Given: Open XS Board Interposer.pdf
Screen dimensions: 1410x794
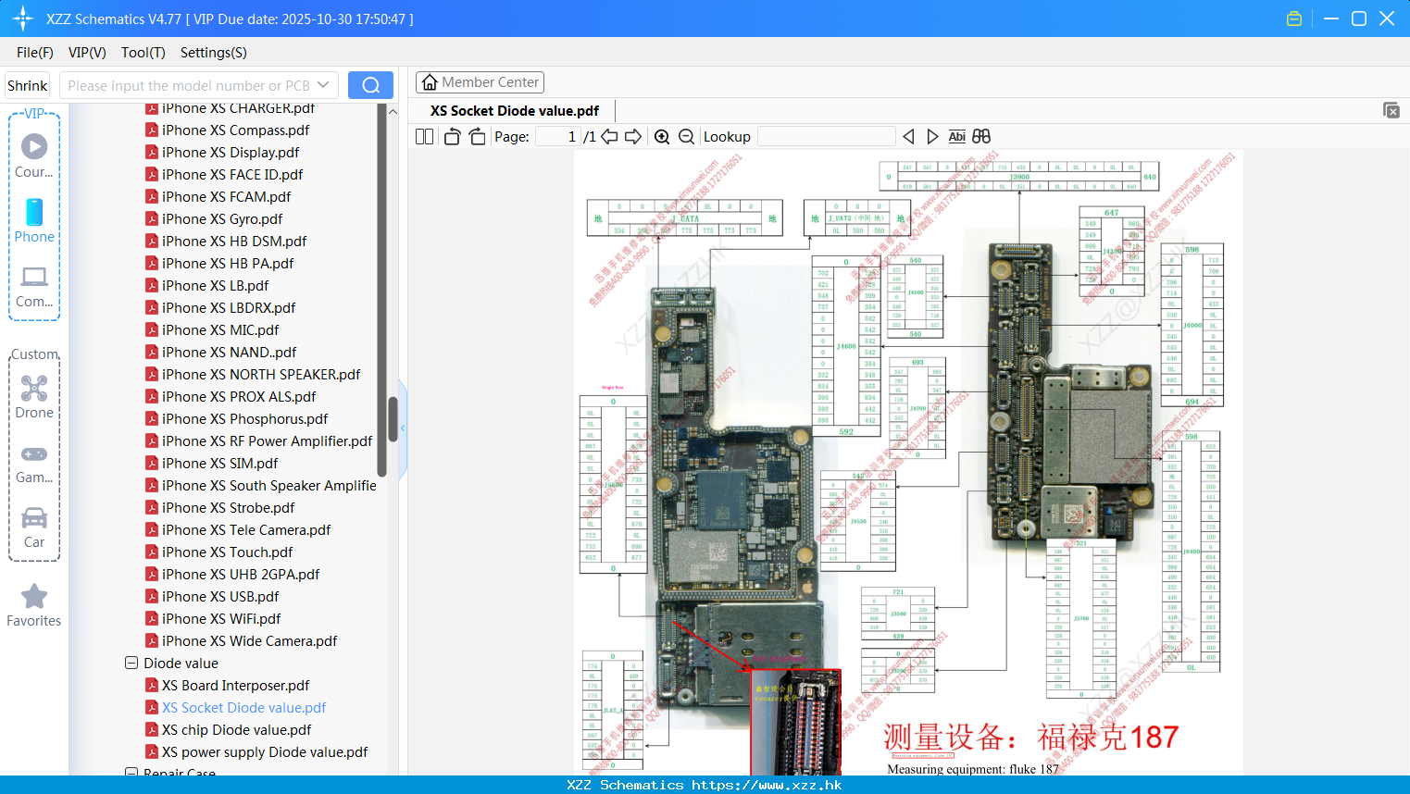Looking at the screenshot, I should [235, 685].
